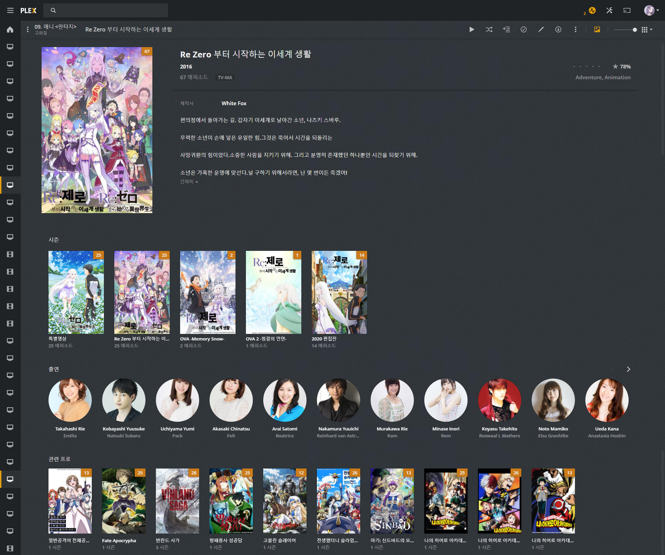Open the settings wrench icon
This screenshot has height=555, width=665.
(610, 10)
